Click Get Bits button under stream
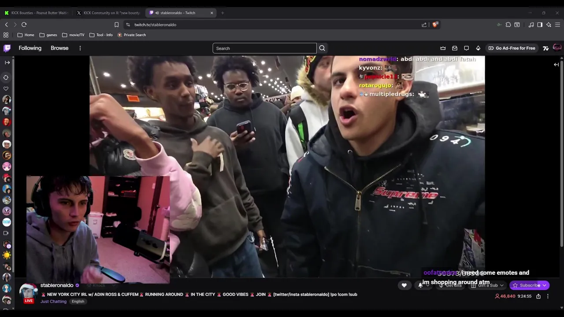 tap(450, 285)
